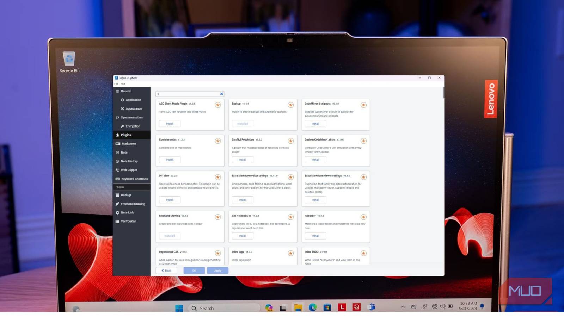
Task: Select the Markdown settings section
Action: point(128,143)
